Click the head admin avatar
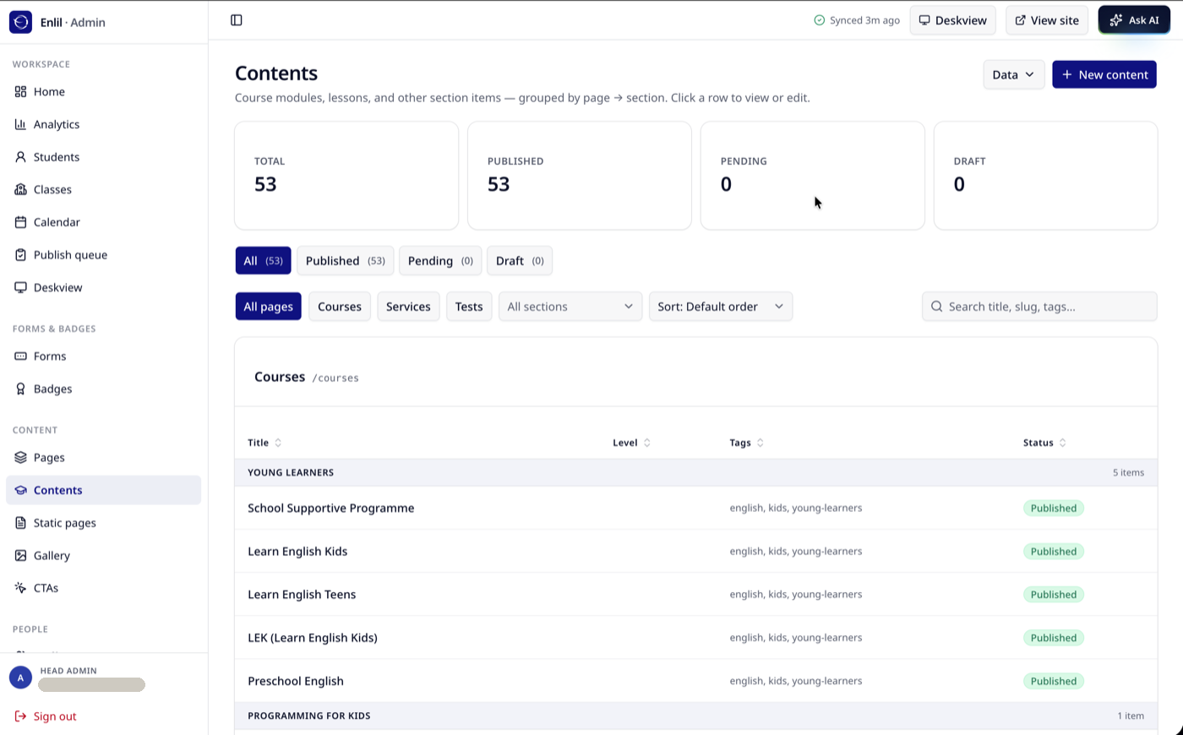1183x735 pixels. [x=20, y=678]
